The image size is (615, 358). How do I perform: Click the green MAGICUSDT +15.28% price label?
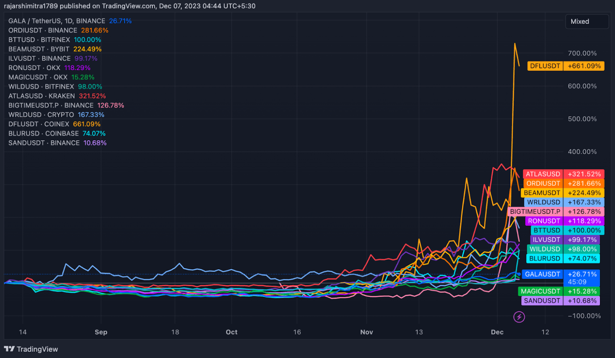pyautogui.click(x=559, y=291)
